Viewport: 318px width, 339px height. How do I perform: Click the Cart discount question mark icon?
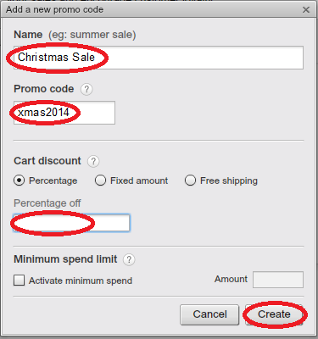93,161
